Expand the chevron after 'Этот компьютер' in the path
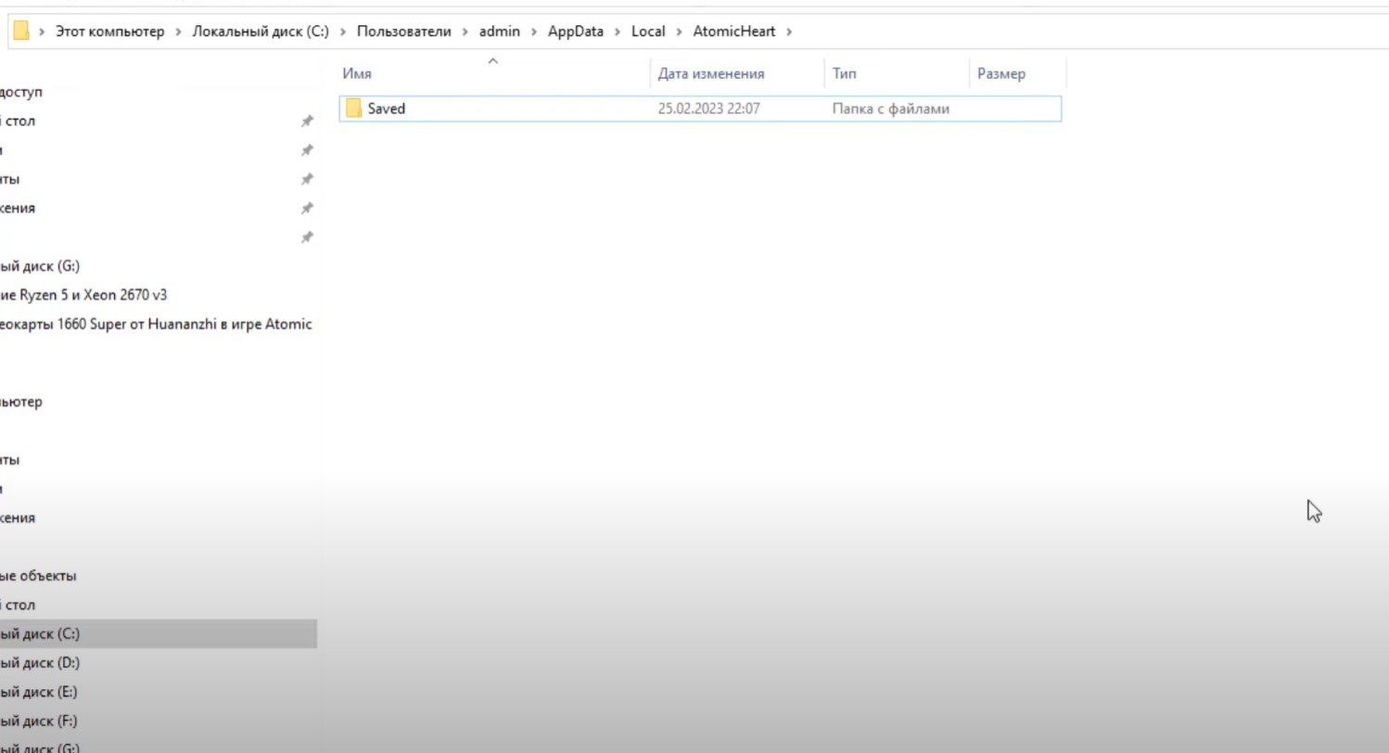The width and height of the screenshot is (1389, 753). (x=178, y=32)
